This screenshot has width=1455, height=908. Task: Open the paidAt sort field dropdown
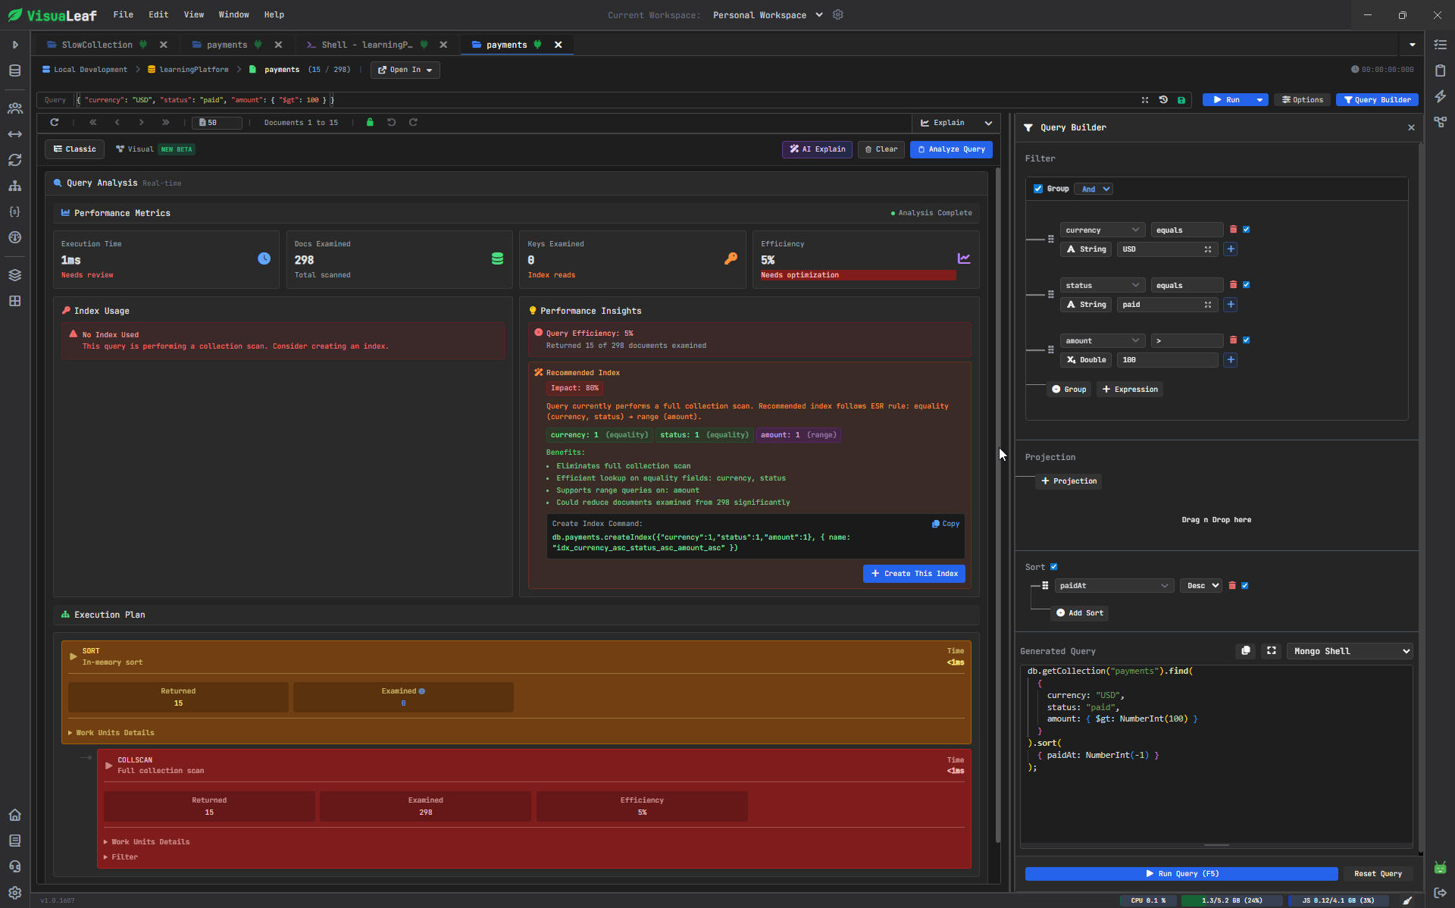1113,585
